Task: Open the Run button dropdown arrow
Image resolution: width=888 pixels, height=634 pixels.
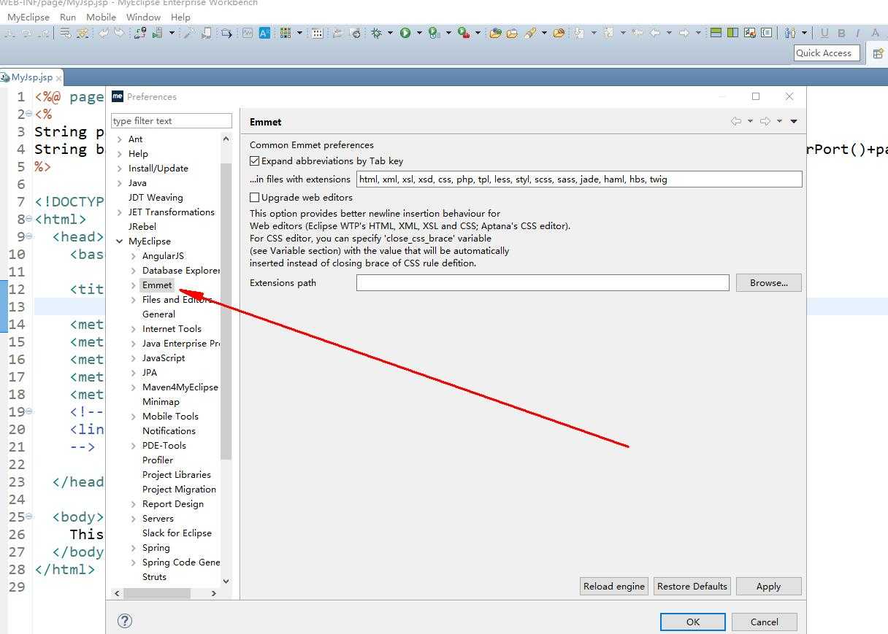Action: [x=419, y=33]
